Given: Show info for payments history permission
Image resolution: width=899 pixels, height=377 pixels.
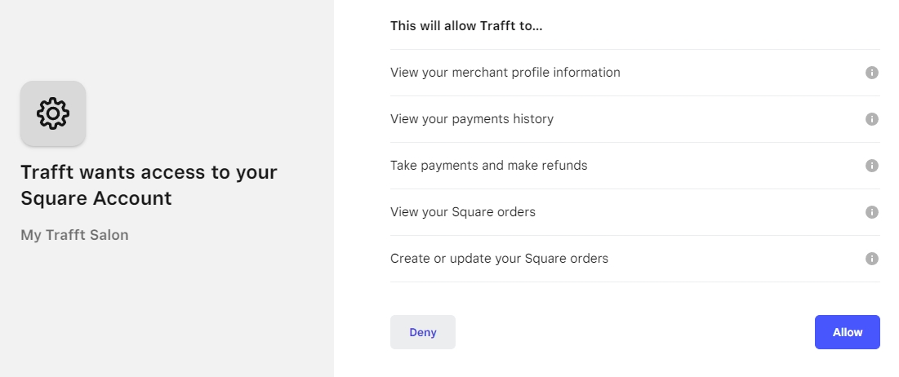Looking at the screenshot, I should tap(871, 119).
